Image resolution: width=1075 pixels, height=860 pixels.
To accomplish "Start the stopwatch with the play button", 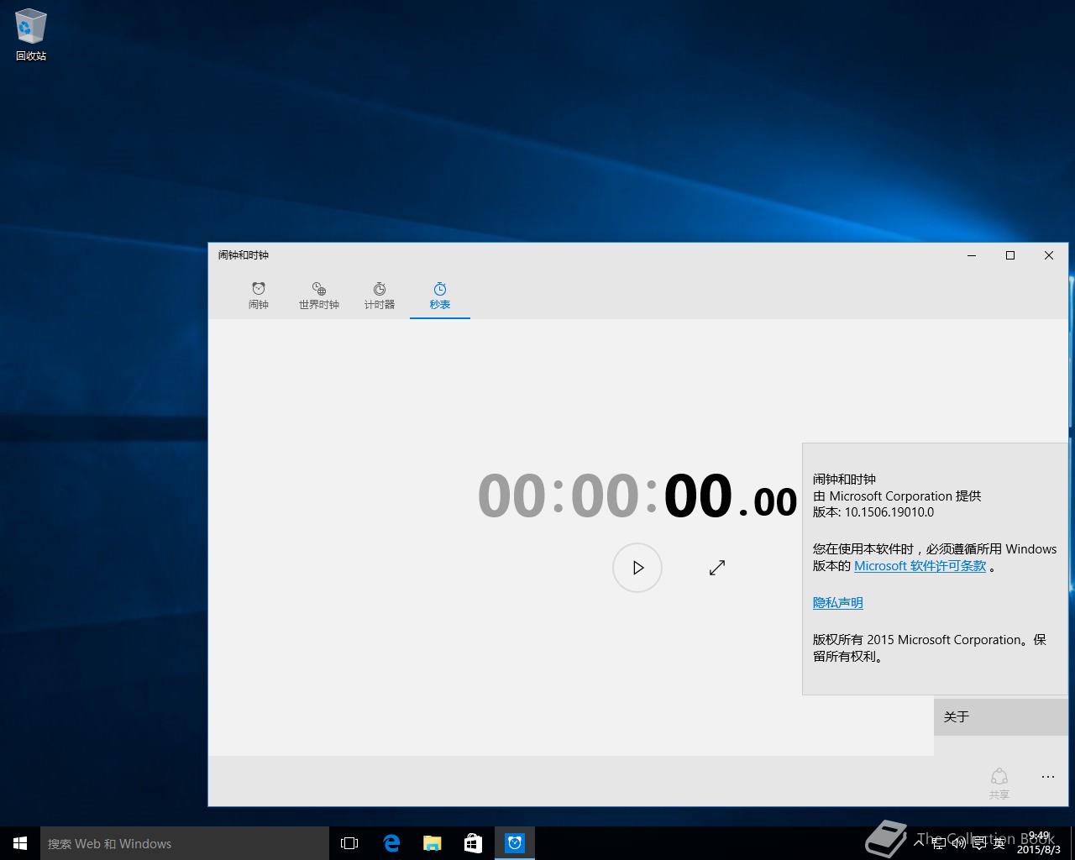I will click(637, 568).
